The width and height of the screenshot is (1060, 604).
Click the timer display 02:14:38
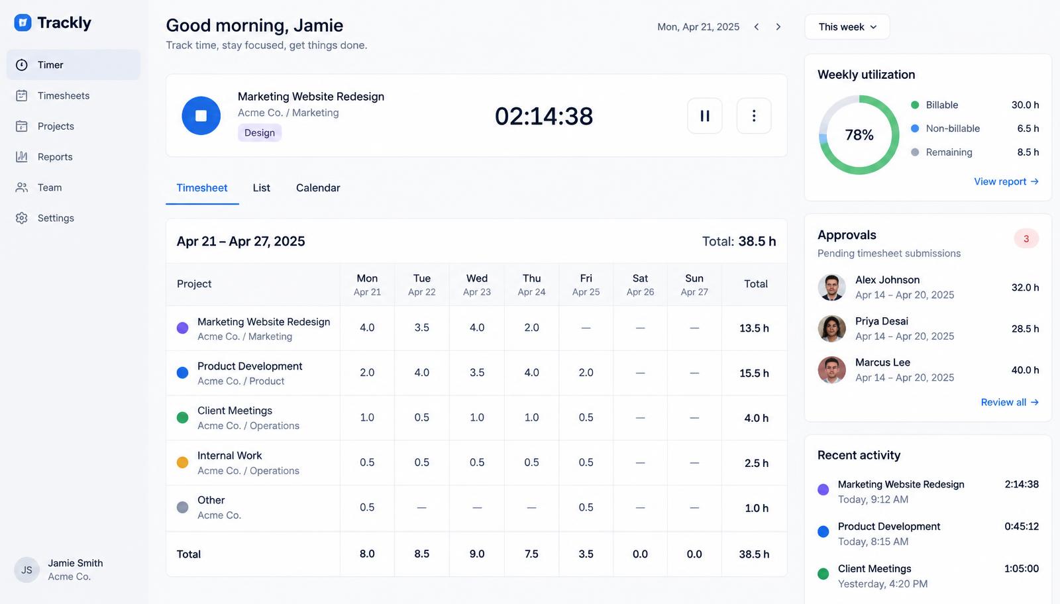(544, 116)
